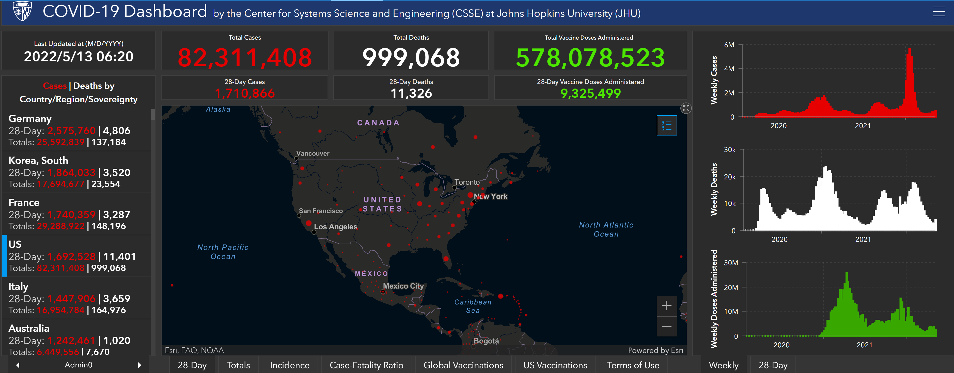Open the Incidence tab
Viewport: 954px width, 373px height.
tap(290, 365)
